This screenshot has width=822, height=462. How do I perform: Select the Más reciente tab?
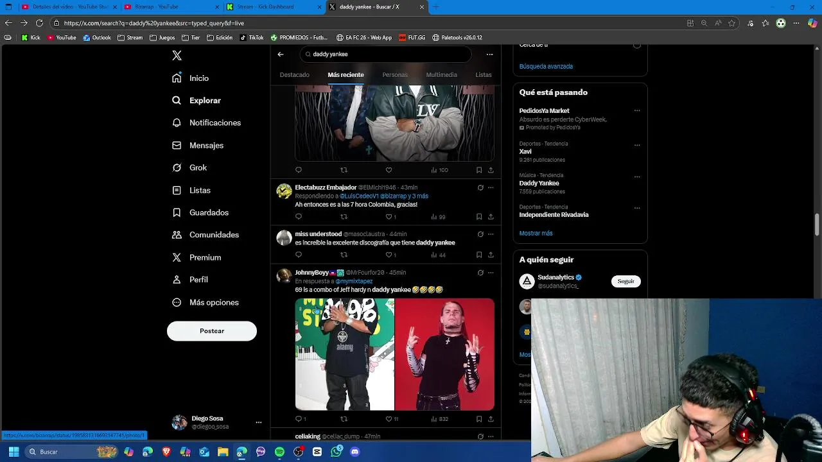345,75
